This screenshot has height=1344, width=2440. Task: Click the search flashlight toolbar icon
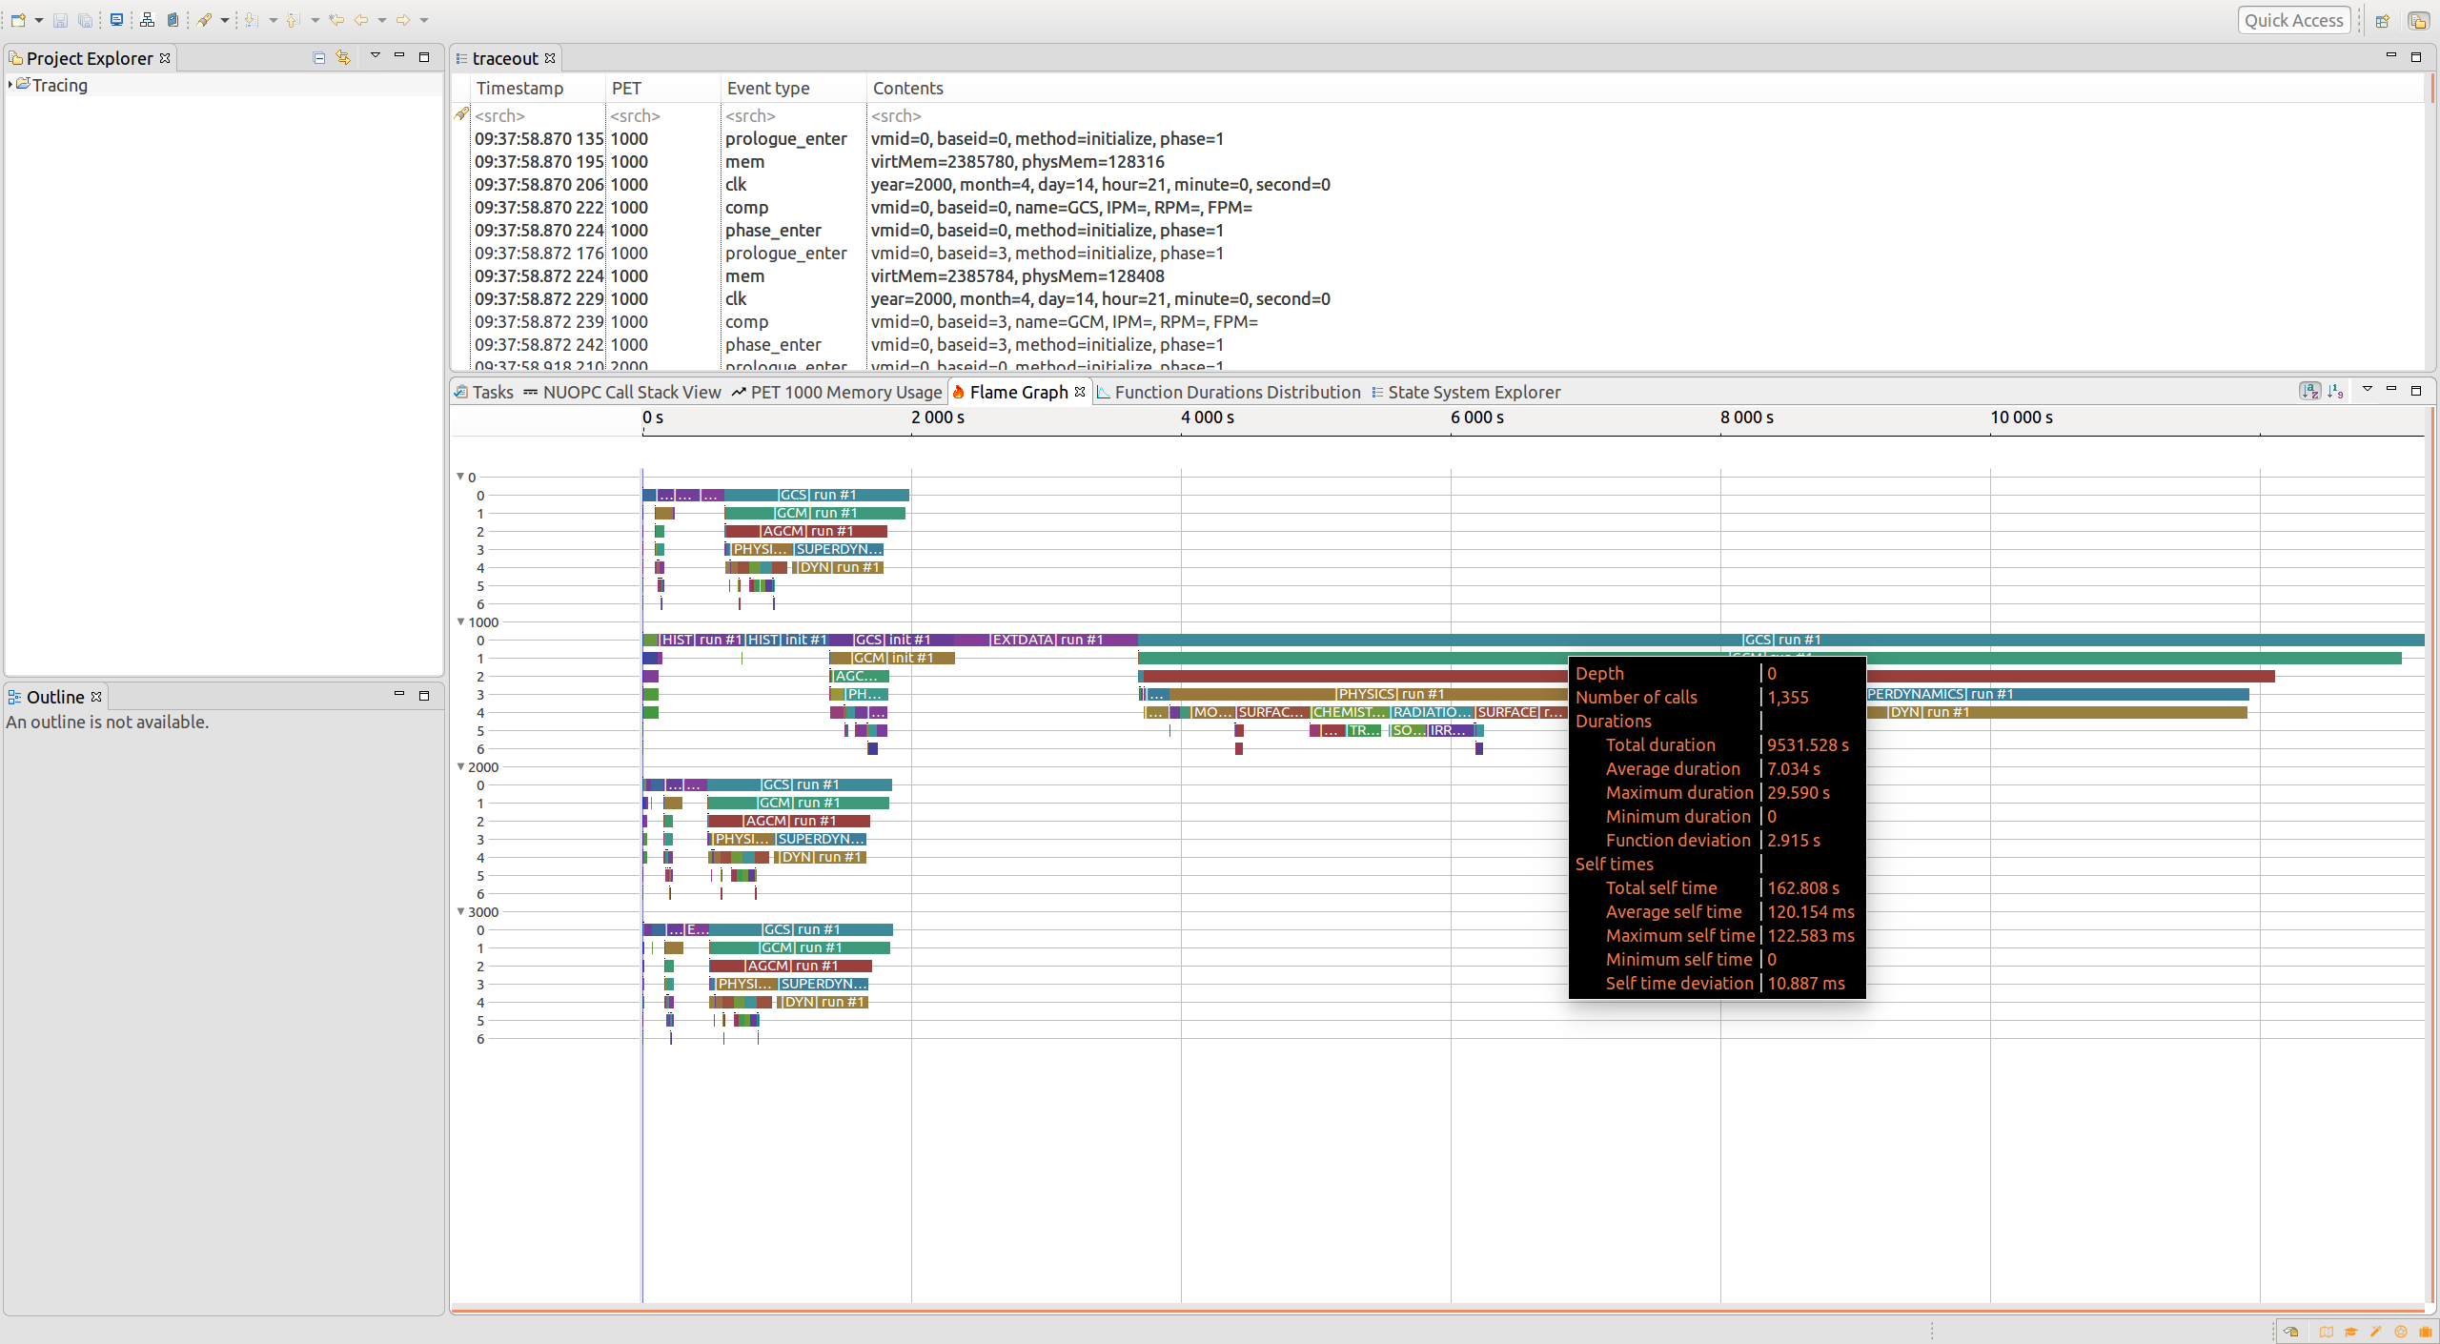[205, 20]
